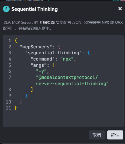Confirm with the 确认 button

point(115,135)
